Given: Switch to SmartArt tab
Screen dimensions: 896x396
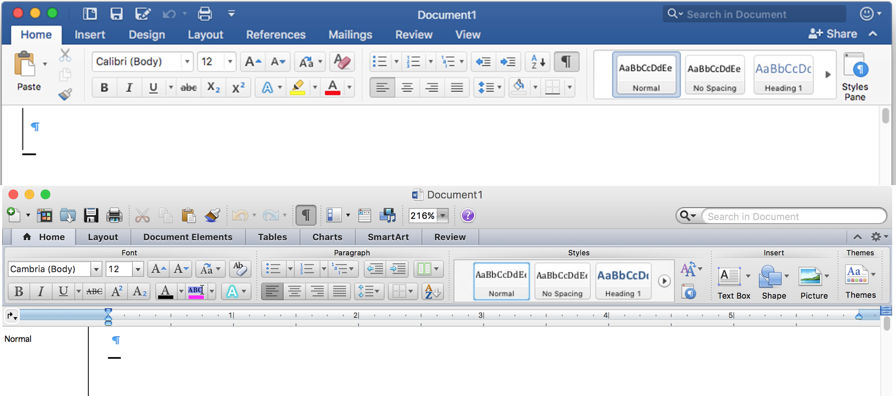Looking at the screenshot, I should (388, 237).
